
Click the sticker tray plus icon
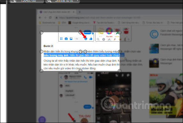click(129, 39)
